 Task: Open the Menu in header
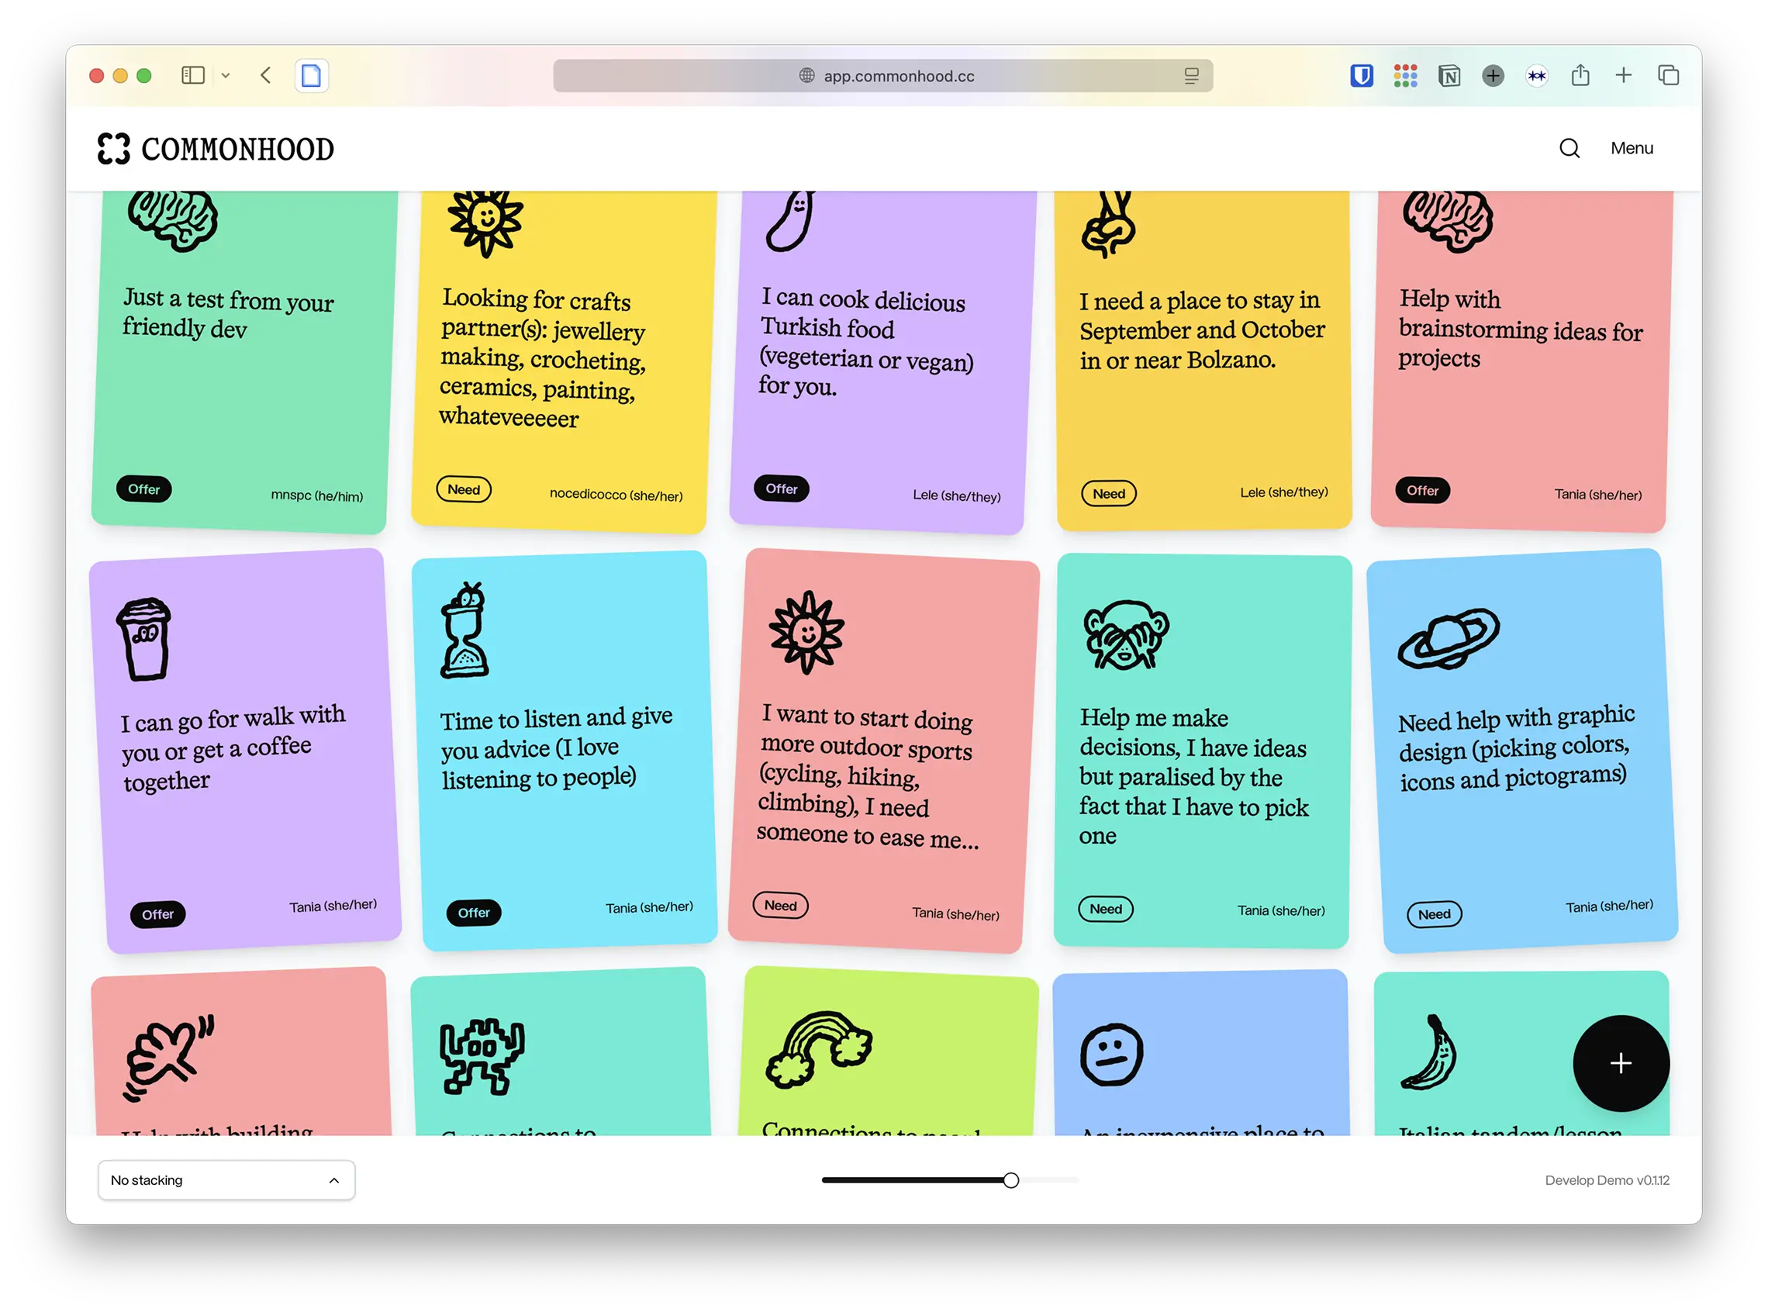pyautogui.click(x=1632, y=149)
